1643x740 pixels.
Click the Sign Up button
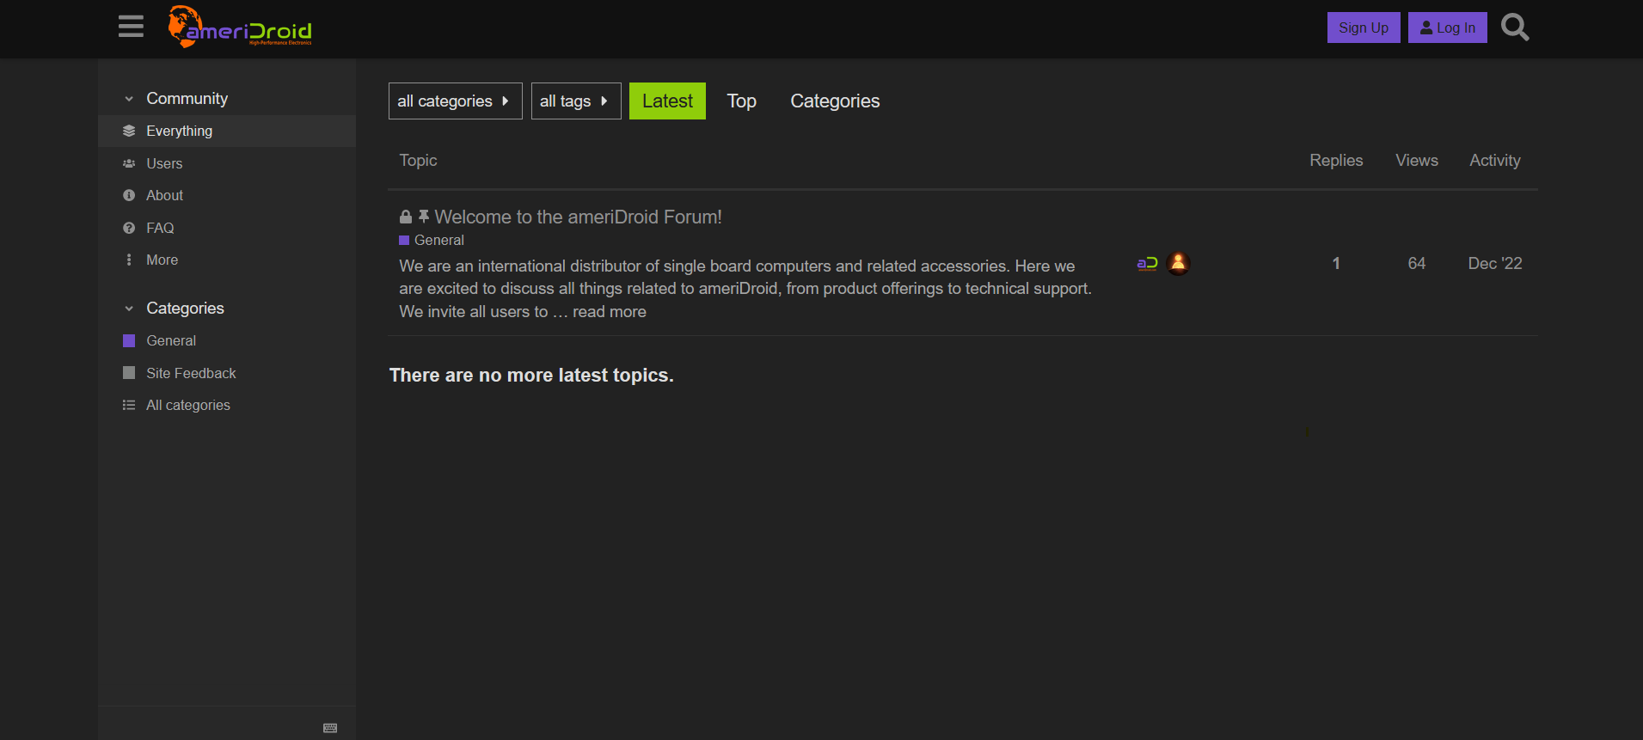pos(1363,28)
